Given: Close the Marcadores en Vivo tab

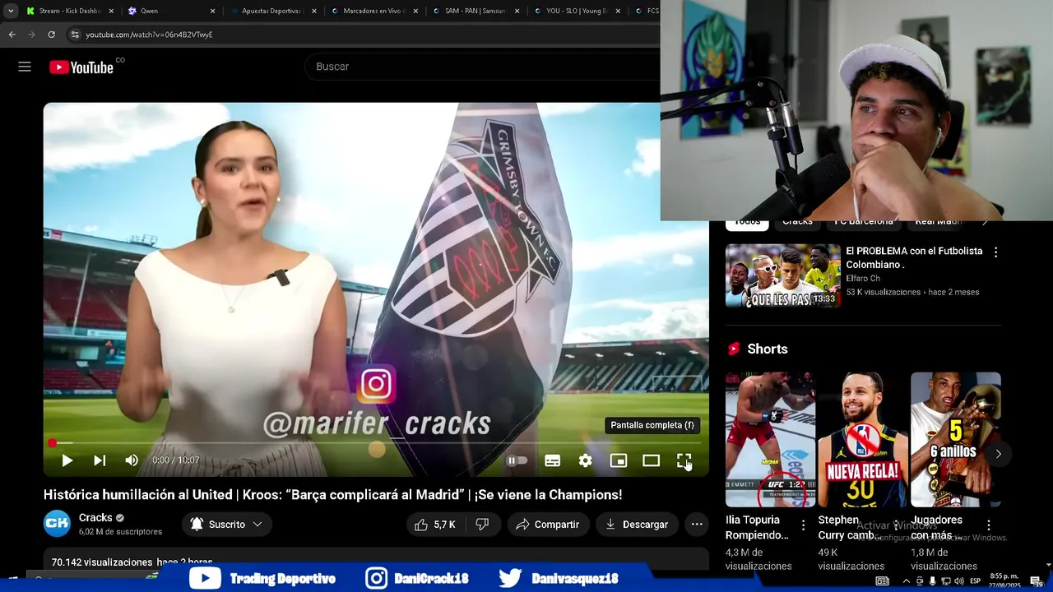Looking at the screenshot, I should coord(415,11).
